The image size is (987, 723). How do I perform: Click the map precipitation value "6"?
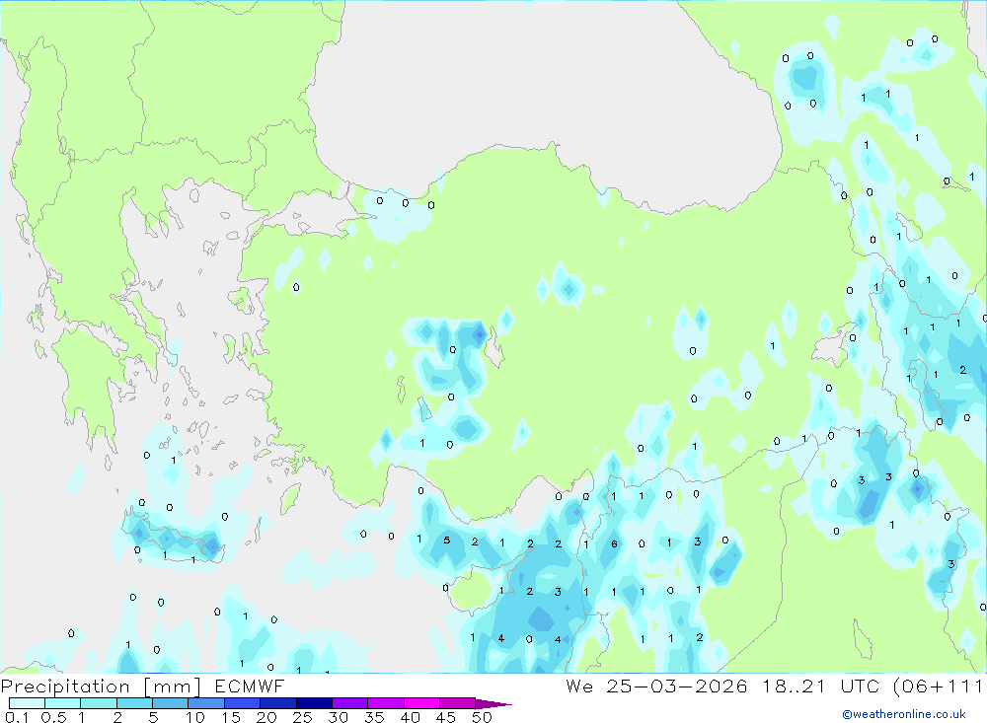(614, 543)
